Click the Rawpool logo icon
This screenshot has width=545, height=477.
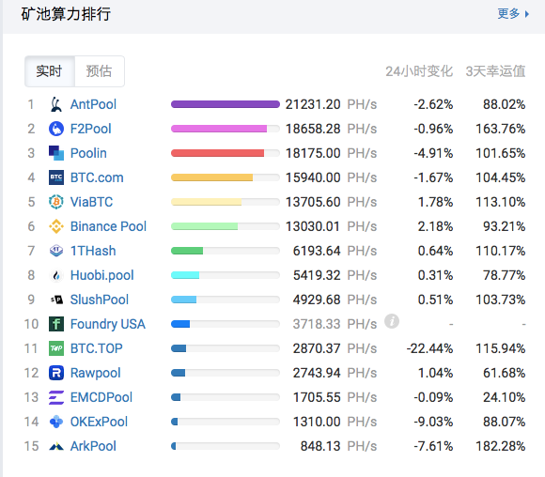point(56,373)
